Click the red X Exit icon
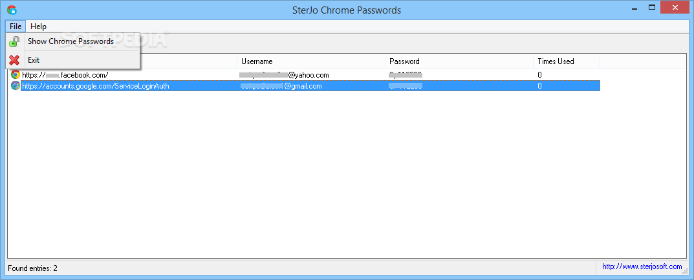Viewport: 694px width, 280px height. point(15,60)
